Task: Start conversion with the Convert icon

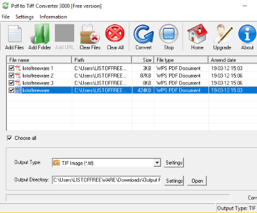Action: coord(143,34)
